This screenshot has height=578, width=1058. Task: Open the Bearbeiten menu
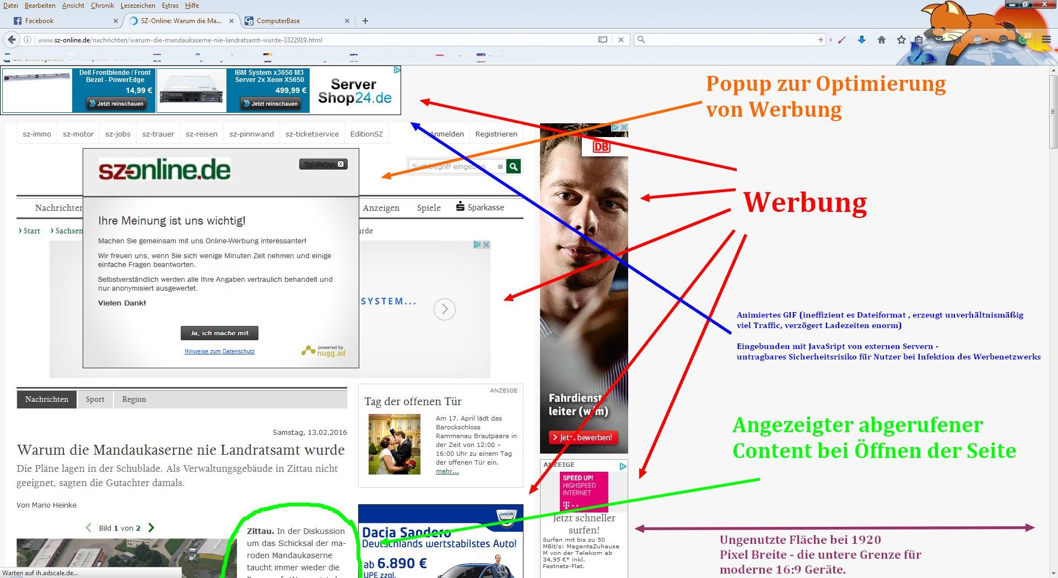pyautogui.click(x=40, y=6)
